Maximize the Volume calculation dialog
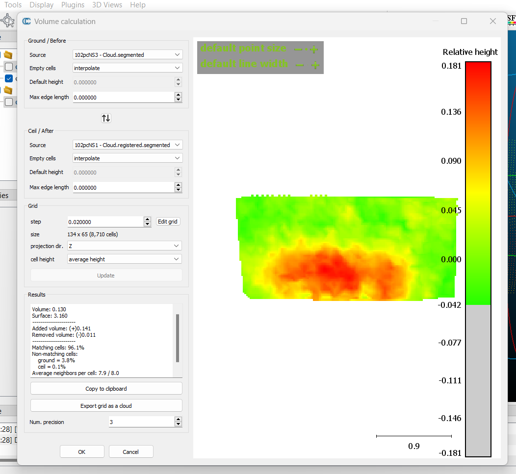516x474 pixels. [464, 21]
